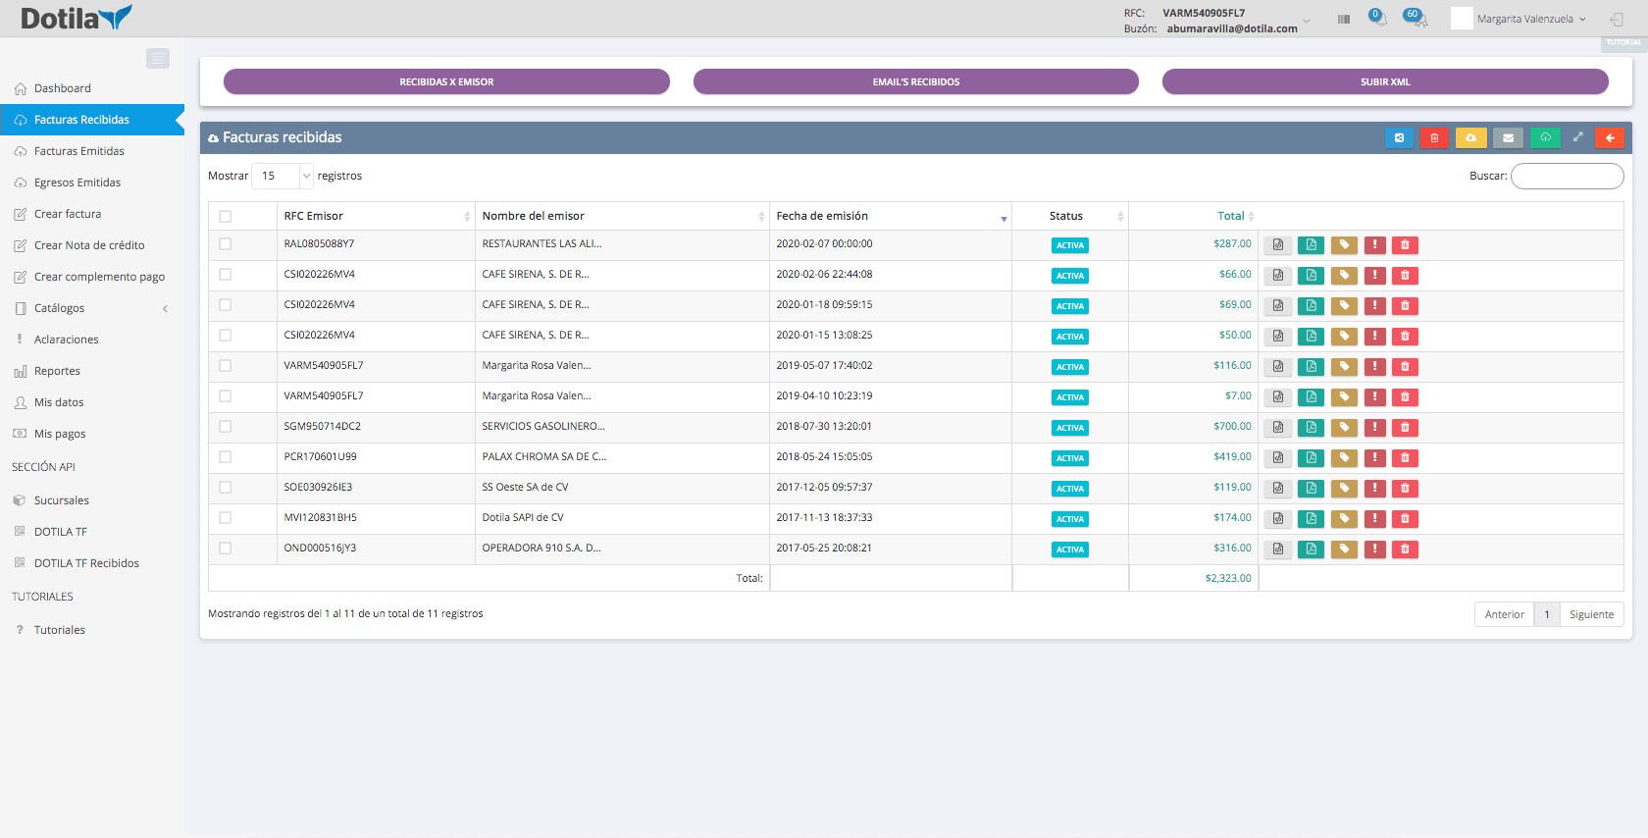1648x838 pixels.
Task: Open green PDF icon for RAL0805088Y7 row
Action: click(x=1311, y=245)
